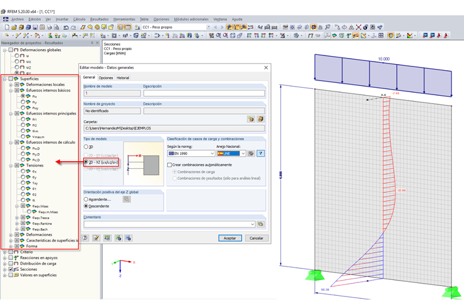Collapse the Tensiones tree node
Image resolution: width=464 pixels, height=308 pixels.
10,165
